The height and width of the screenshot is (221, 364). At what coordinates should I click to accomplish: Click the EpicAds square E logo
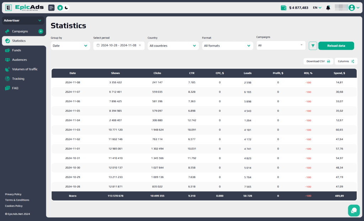9,8
